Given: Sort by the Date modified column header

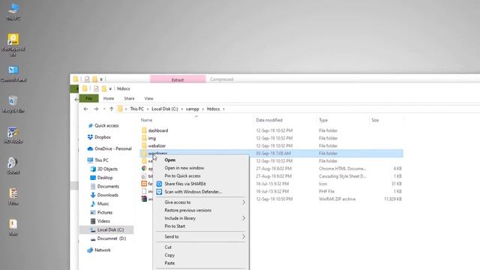Looking at the screenshot, I should [269, 120].
